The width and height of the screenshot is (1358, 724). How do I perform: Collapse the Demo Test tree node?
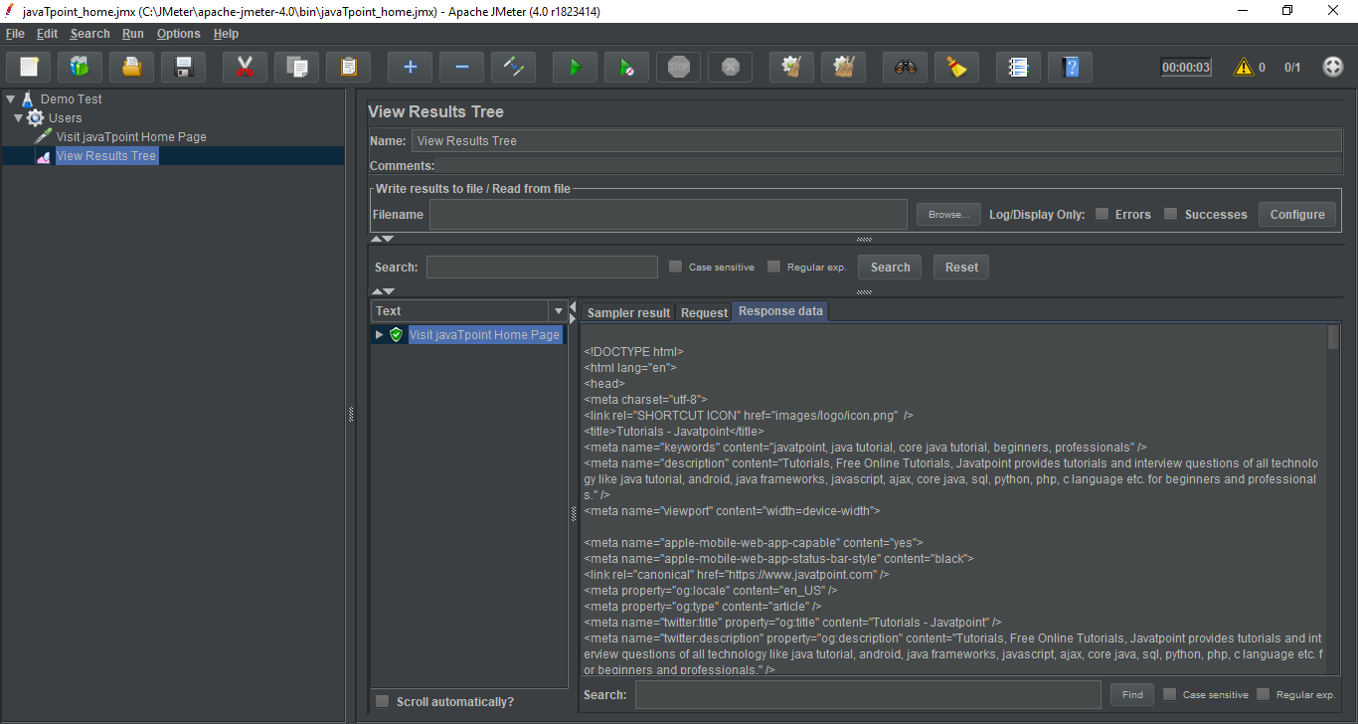(x=10, y=99)
